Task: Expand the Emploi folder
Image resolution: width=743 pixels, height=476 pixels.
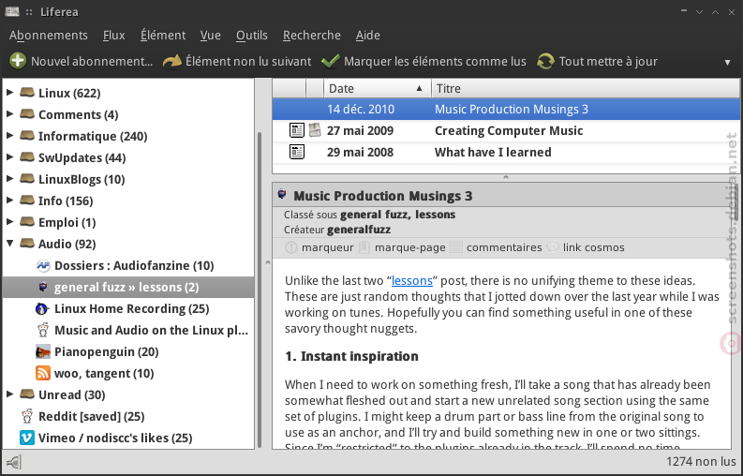Action: (x=9, y=221)
